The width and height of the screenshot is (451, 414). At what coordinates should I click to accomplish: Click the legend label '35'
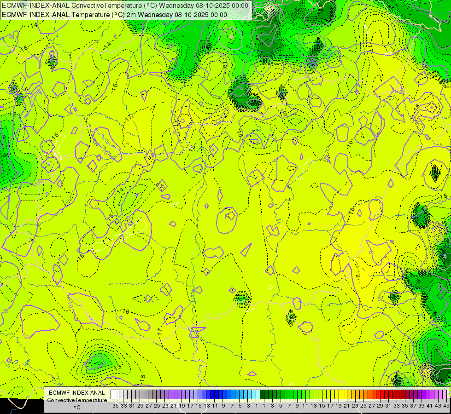404,406
